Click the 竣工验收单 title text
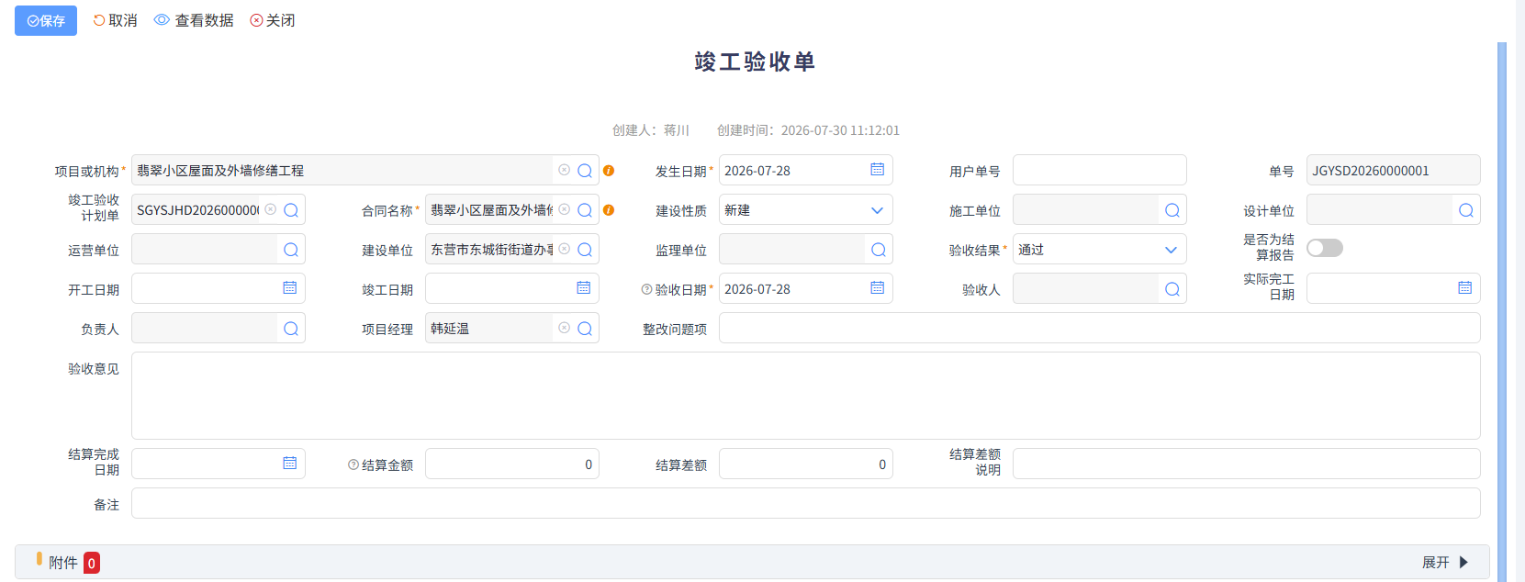The width and height of the screenshot is (1525, 582). pos(755,62)
